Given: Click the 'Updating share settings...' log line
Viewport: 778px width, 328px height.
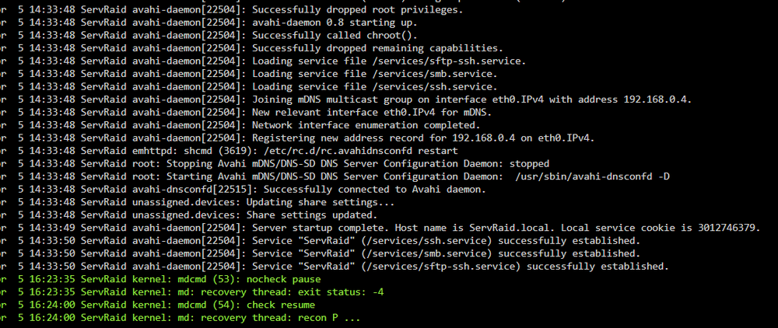Looking at the screenshot, I should click(x=198, y=202).
